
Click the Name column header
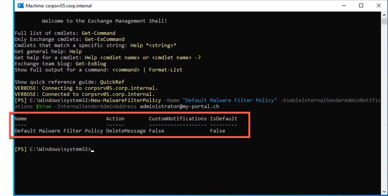click(21, 119)
